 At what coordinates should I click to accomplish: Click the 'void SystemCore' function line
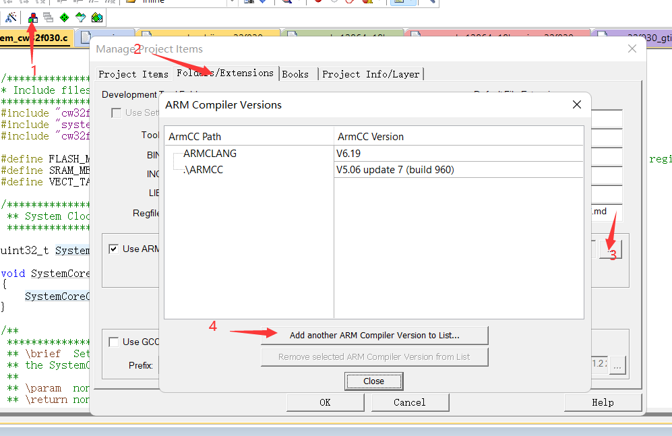point(45,273)
